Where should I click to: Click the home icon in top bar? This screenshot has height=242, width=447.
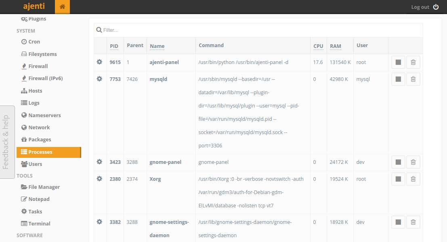(62, 7)
